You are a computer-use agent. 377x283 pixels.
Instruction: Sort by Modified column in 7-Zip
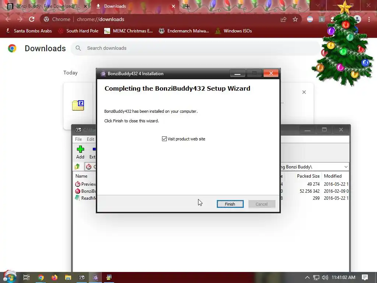tap(333, 176)
